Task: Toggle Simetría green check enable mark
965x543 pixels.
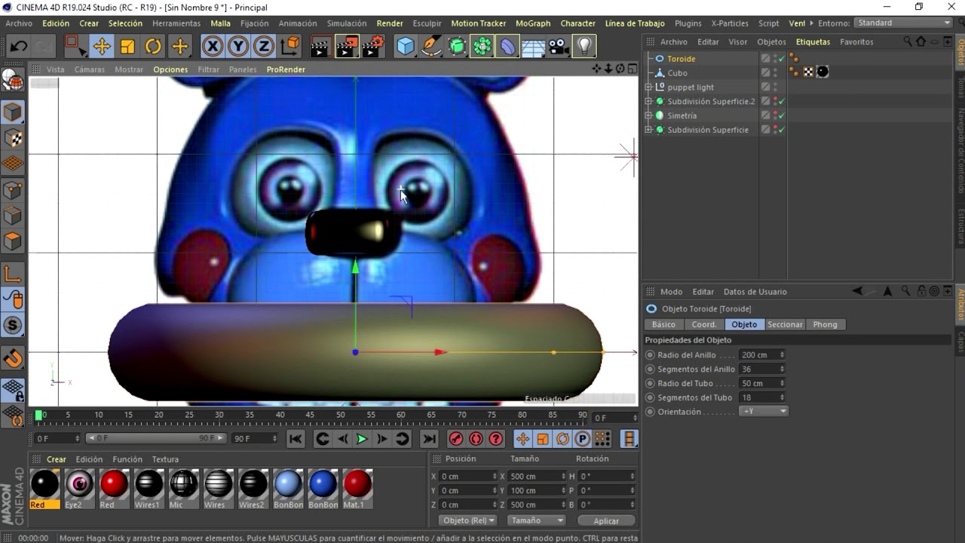Action: coord(782,116)
